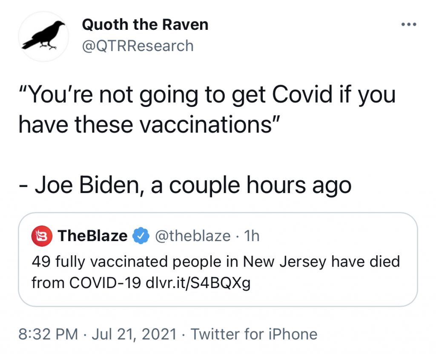Open the Quoth the Raven display name
Screen dimensions: 436x354
(145, 25)
